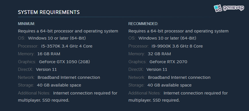Select the 16 GB RAM memory value
The image size is (249, 111).
tap(49, 54)
